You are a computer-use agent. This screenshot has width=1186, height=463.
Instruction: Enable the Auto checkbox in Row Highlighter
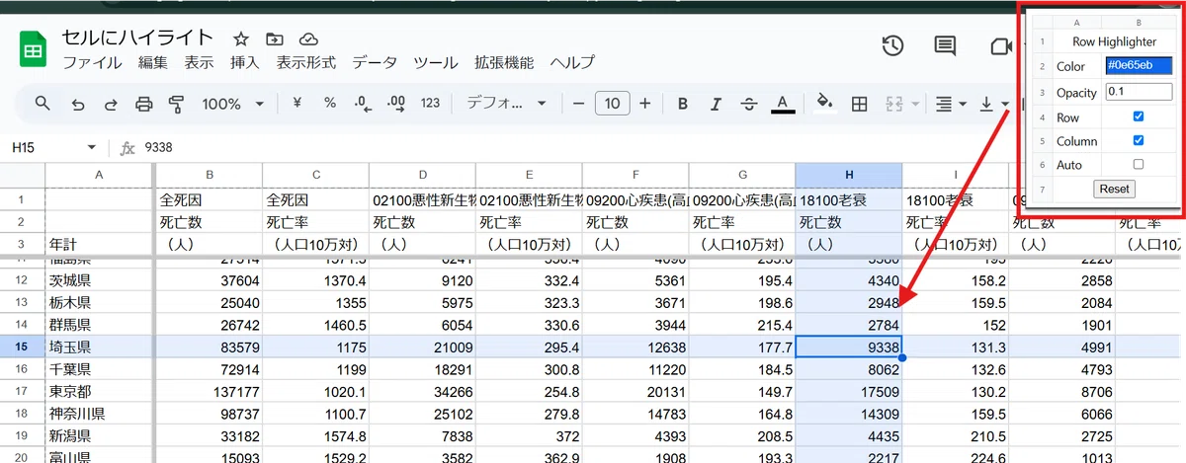tap(1139, 165)
